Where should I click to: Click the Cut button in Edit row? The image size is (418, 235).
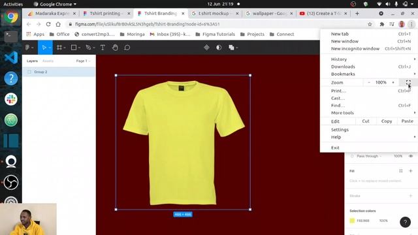366,121
